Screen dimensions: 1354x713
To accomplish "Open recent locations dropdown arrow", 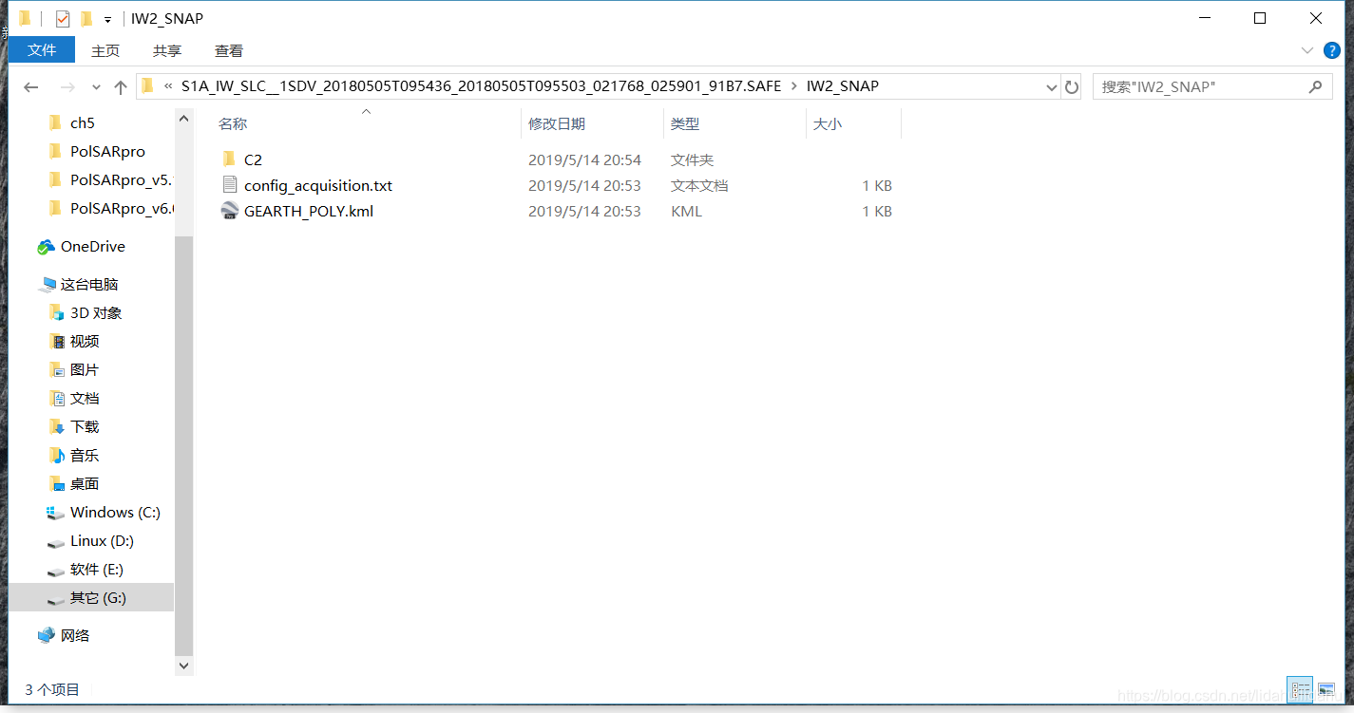I will (96, 87).
